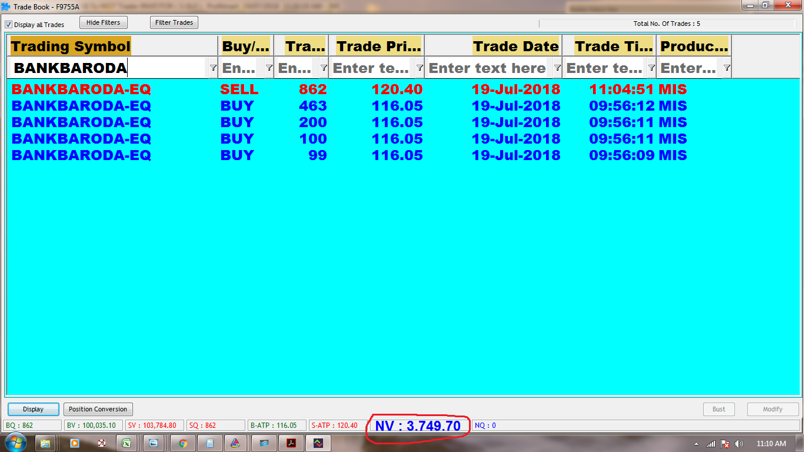Select the BUY 463 trade row
This screenshot has width=812, height=452.
pos(403,106)
